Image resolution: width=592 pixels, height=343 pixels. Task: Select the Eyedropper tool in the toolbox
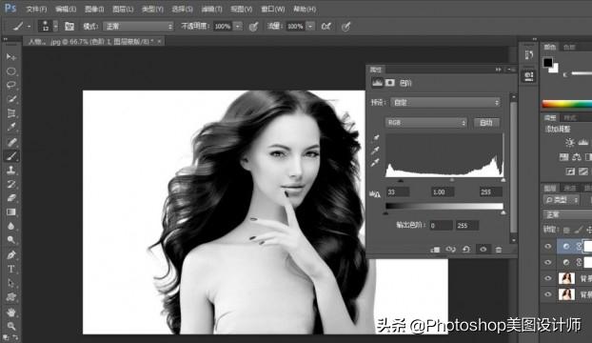point(10,128)
